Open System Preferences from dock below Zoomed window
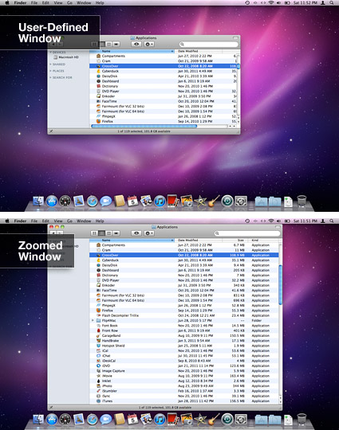The image size is (339, 430). [x=241, y=420]
